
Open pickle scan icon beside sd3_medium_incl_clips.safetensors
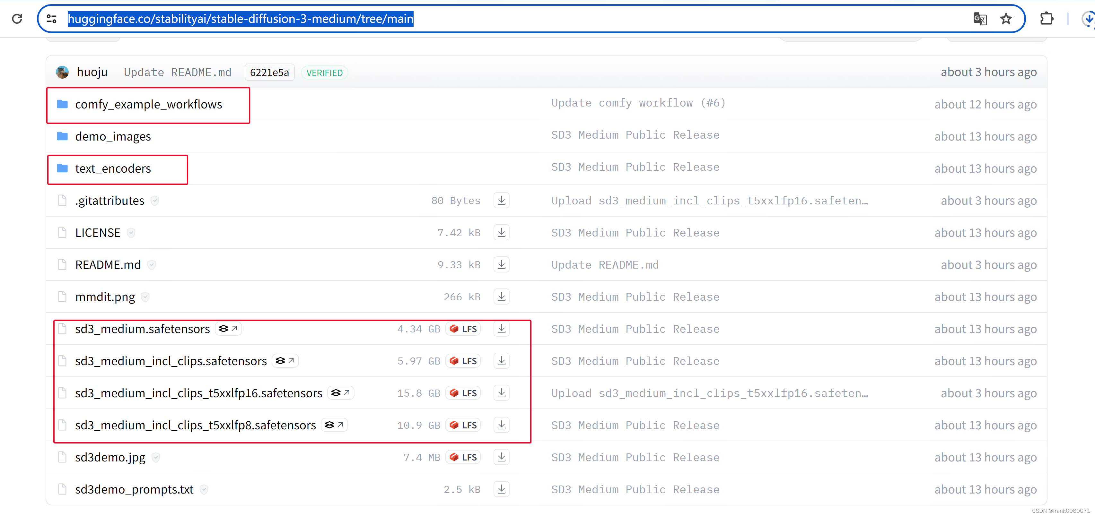click(x=285, y=361)
